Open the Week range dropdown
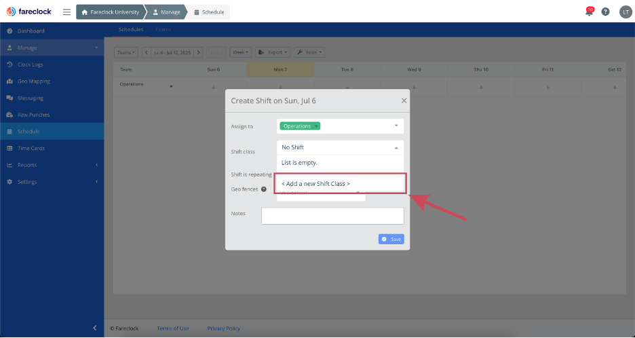Image resolution: width=635 pixels, height=338 pixels. tap(241, 52)
